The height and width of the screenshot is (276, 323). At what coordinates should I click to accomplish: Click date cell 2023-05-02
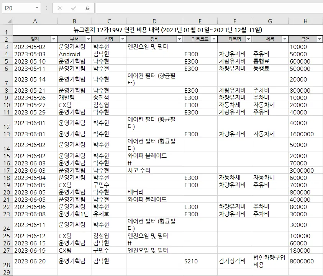coord(35,47)
